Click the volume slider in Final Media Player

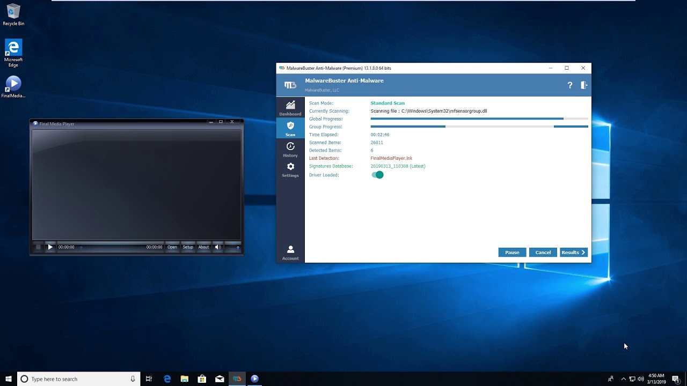pos(232,247)
